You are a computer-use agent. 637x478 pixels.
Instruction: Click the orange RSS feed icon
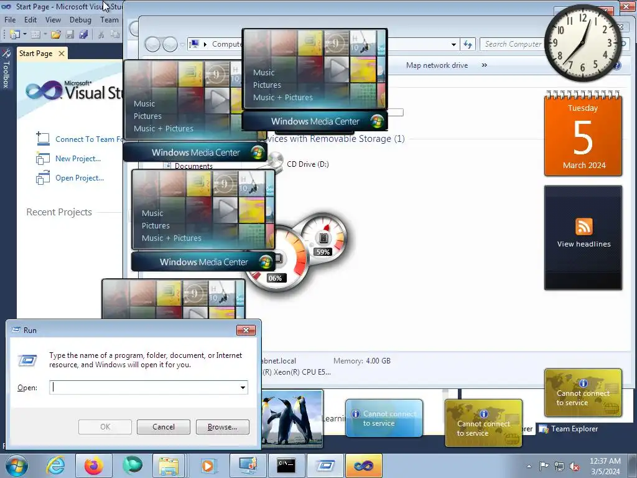[x=584, y=227]
